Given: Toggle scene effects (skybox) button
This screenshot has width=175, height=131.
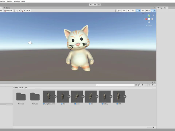Looking at the screenshot, I should click(x=137, y=11).
